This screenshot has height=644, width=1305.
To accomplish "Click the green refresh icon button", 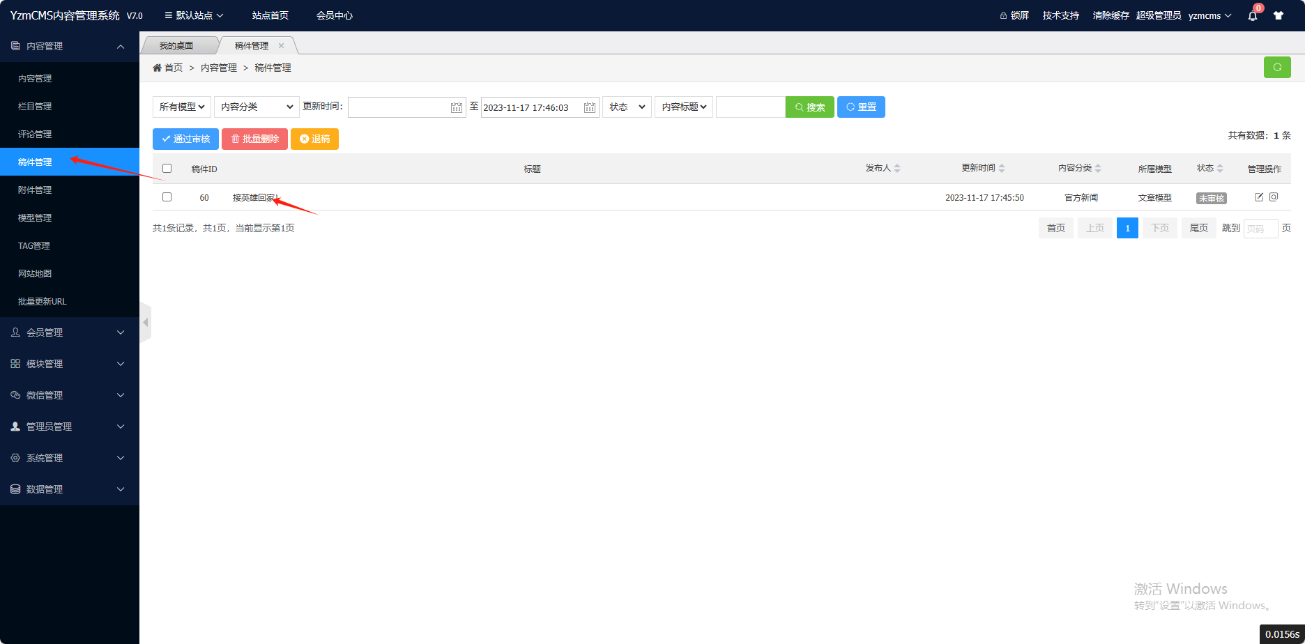I will click(1277, 68).
